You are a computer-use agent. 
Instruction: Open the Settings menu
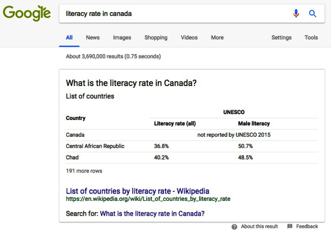click(281, 37)
